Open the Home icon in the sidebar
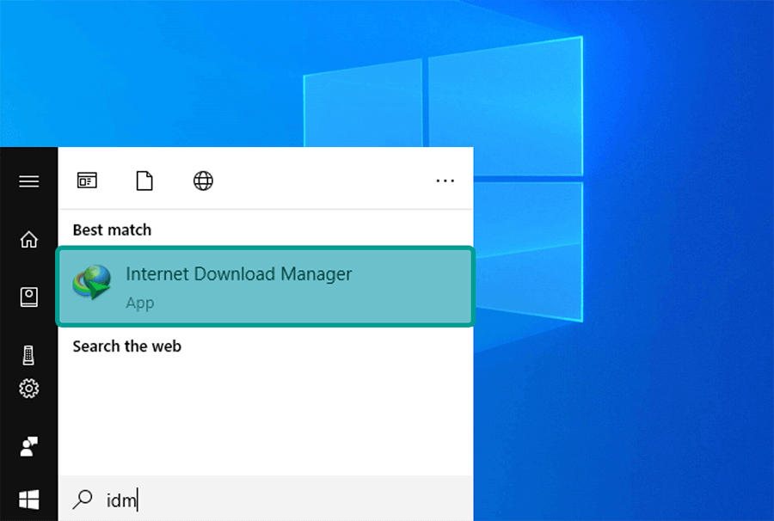774x521 pixels. [x=28, y=239]
